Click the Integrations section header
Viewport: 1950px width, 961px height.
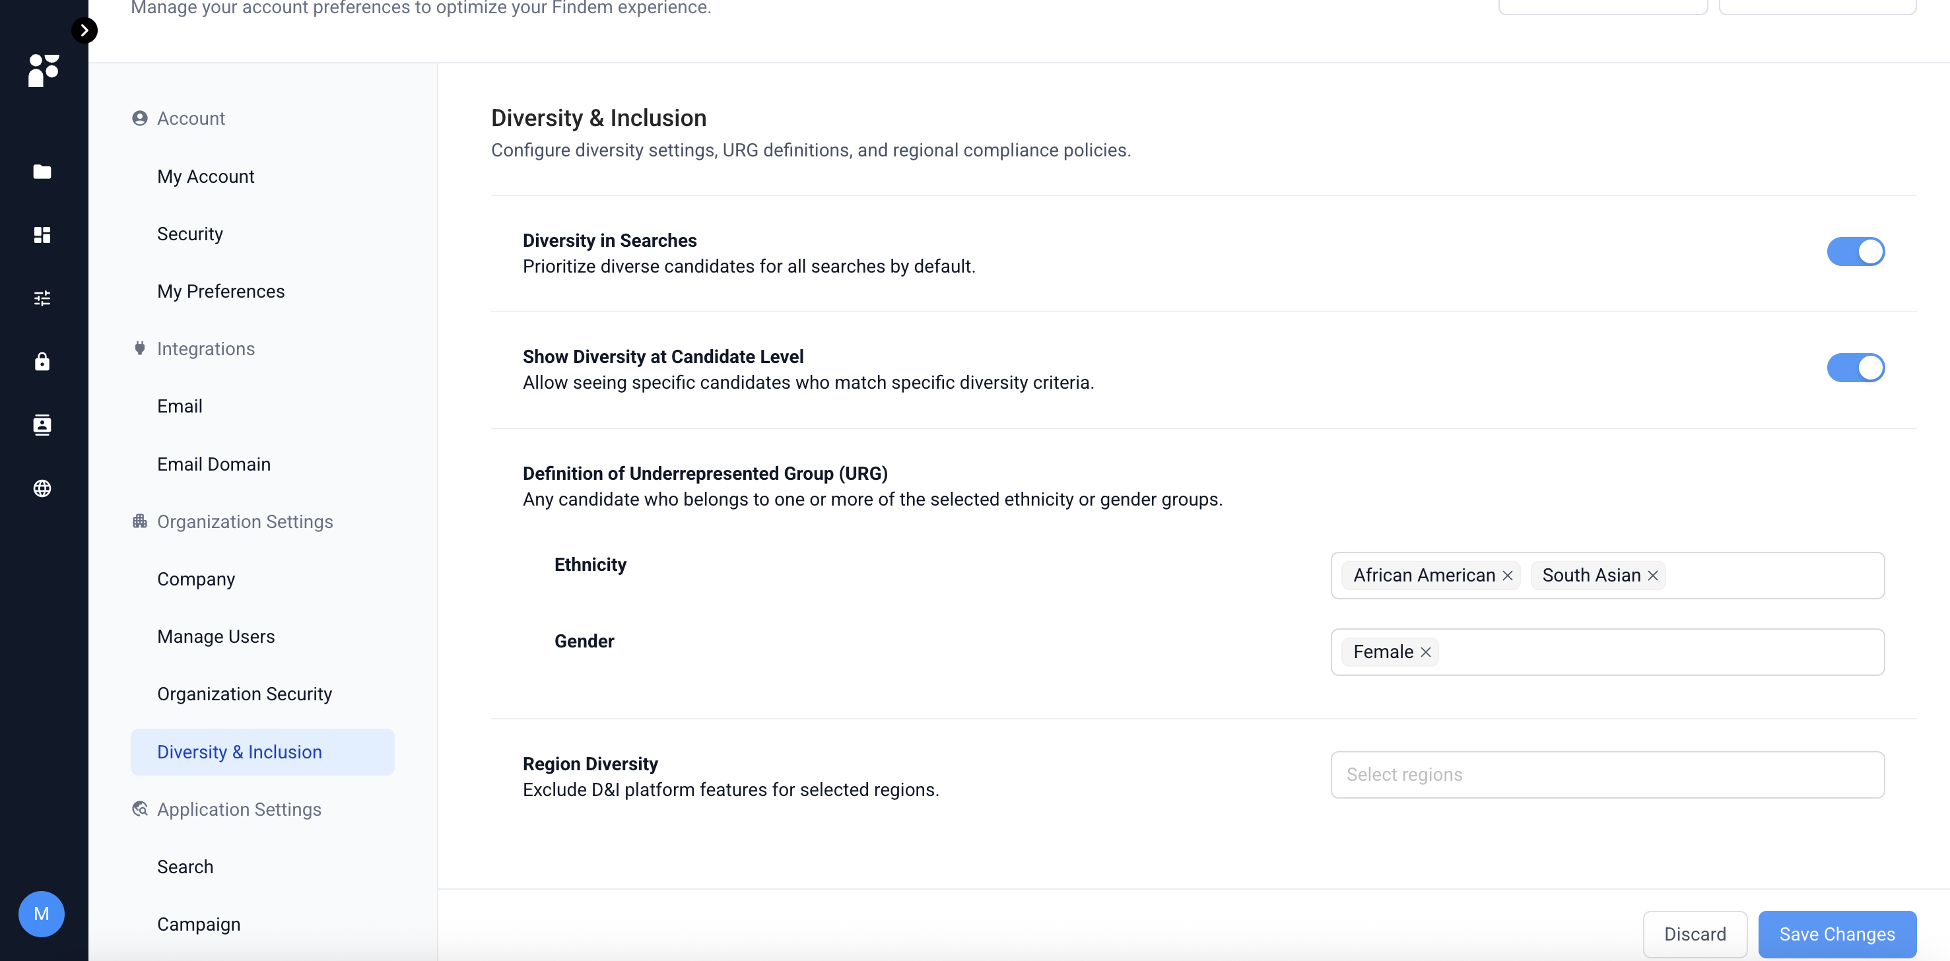(206, 348)
